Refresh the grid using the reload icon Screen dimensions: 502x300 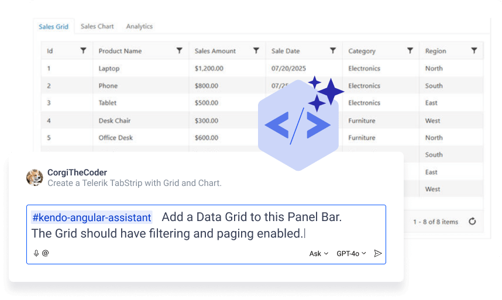[x=472, y=222]
